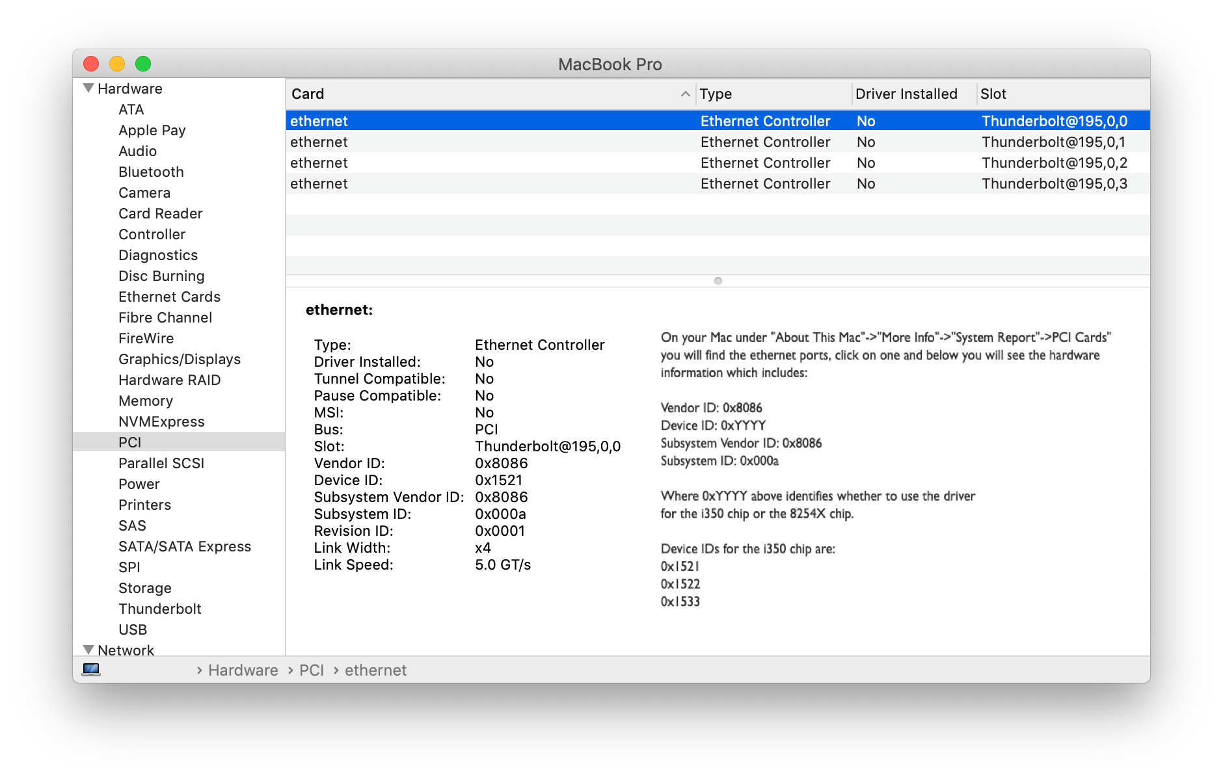Open Storage in the sidebar
This screenshot has width=1223, height=779.
point(145,588)
